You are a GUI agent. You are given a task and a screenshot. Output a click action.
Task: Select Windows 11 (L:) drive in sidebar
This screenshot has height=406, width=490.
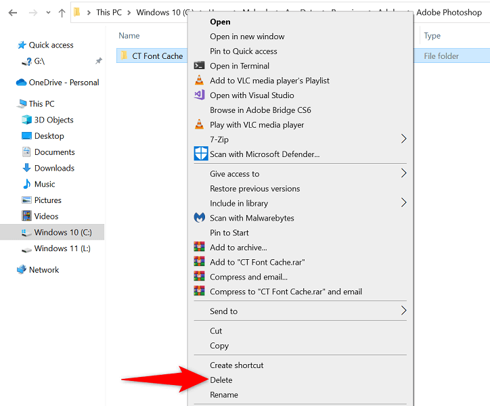click(62, 248)
